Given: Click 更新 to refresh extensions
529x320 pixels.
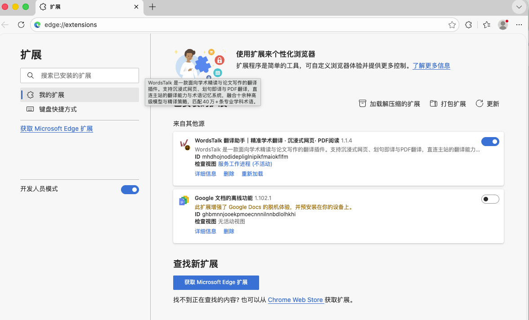Looking at the screenshot, I should (487, 104).
